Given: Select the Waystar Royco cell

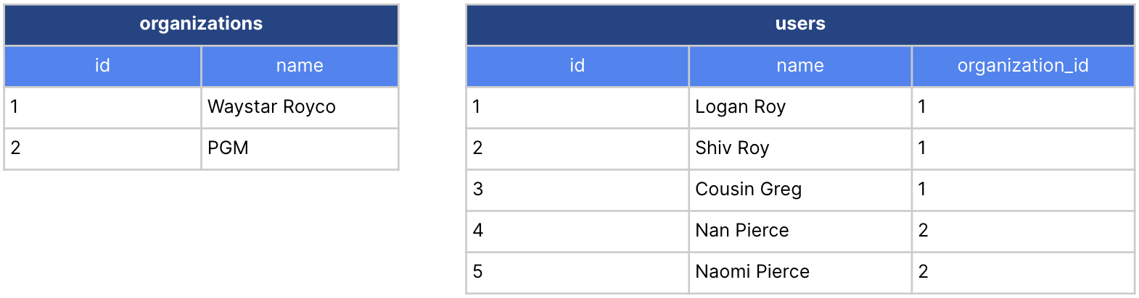Looking at the screenshot, I should pyautogui.click(x=300, y=107).
